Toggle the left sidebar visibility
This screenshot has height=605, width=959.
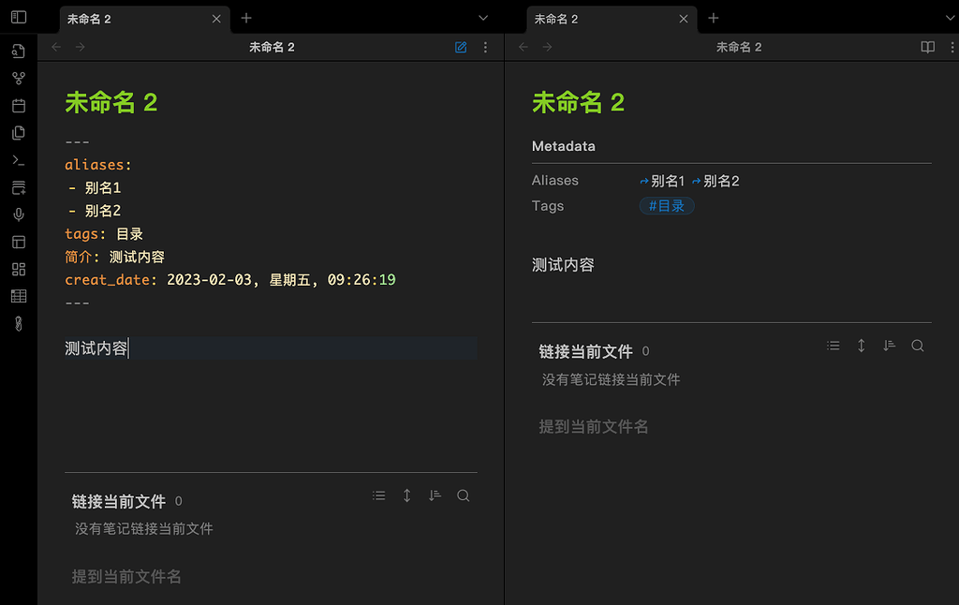(19, 16)
